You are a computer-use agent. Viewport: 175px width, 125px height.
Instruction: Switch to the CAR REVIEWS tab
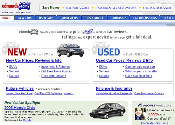tap(69, 18)
